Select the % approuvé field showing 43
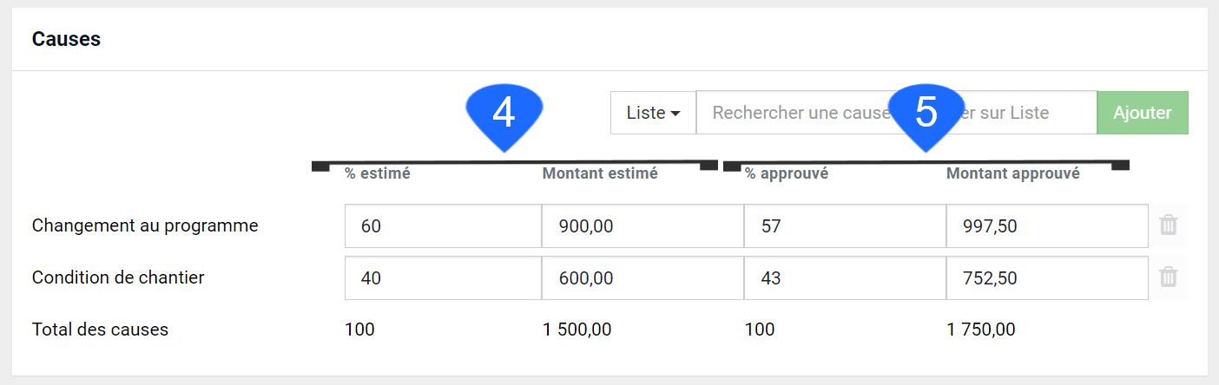This screenshot has height=385, width=1219. [x=845, y=278]
